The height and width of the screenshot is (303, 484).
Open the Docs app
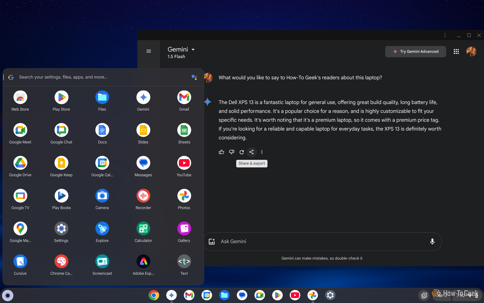pos(102,130)
